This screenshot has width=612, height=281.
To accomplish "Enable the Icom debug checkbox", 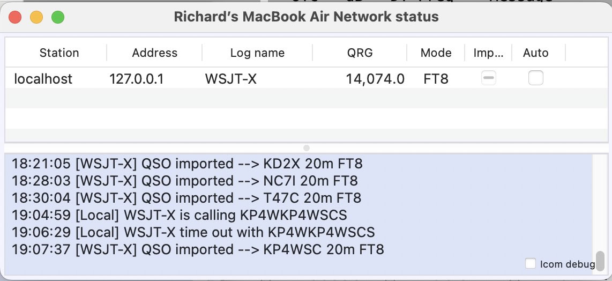I will click(x=531, y=263).
